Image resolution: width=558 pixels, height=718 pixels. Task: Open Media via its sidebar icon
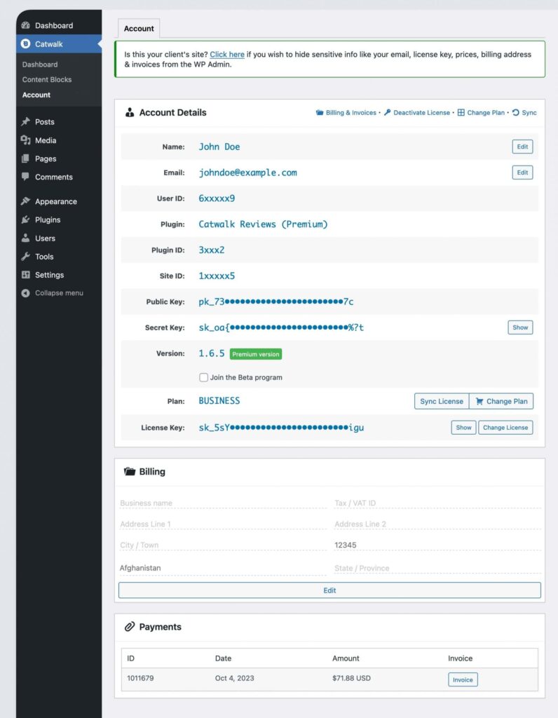[26, 140]
